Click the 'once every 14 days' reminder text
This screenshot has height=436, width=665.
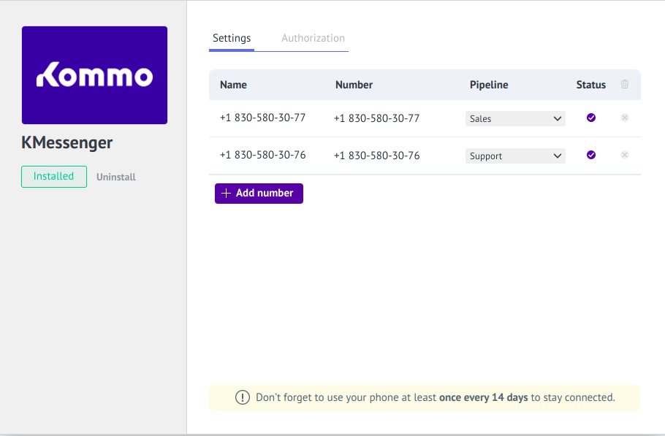click(x=484, y=397)
